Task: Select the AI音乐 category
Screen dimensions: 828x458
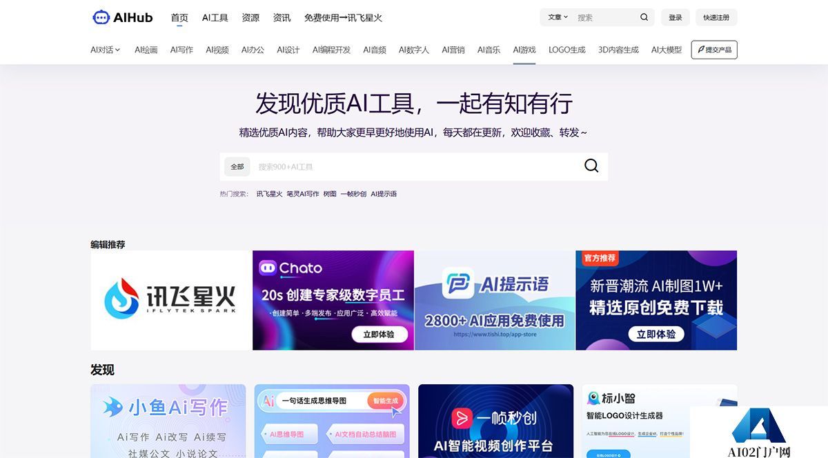Action: pos(489,50)
